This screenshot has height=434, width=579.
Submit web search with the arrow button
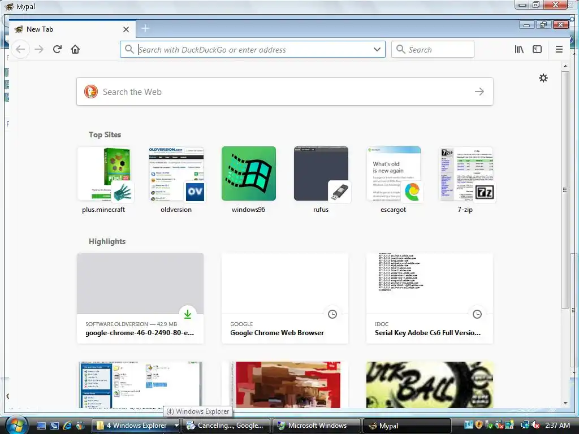click(479, 92)
